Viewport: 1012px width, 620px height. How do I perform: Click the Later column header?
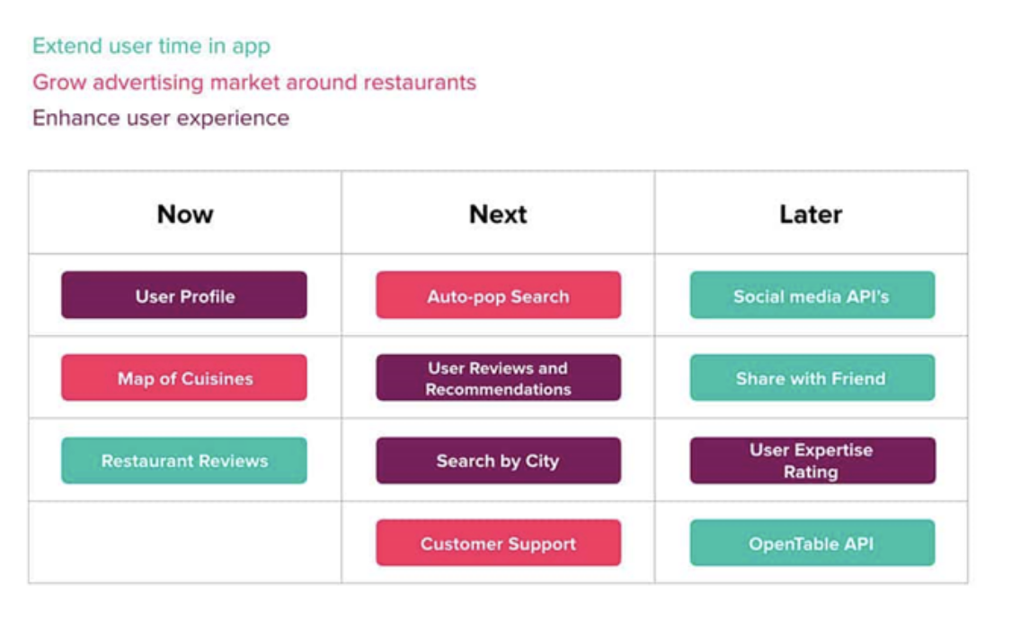pyautogui.click(x=812, y=214)
